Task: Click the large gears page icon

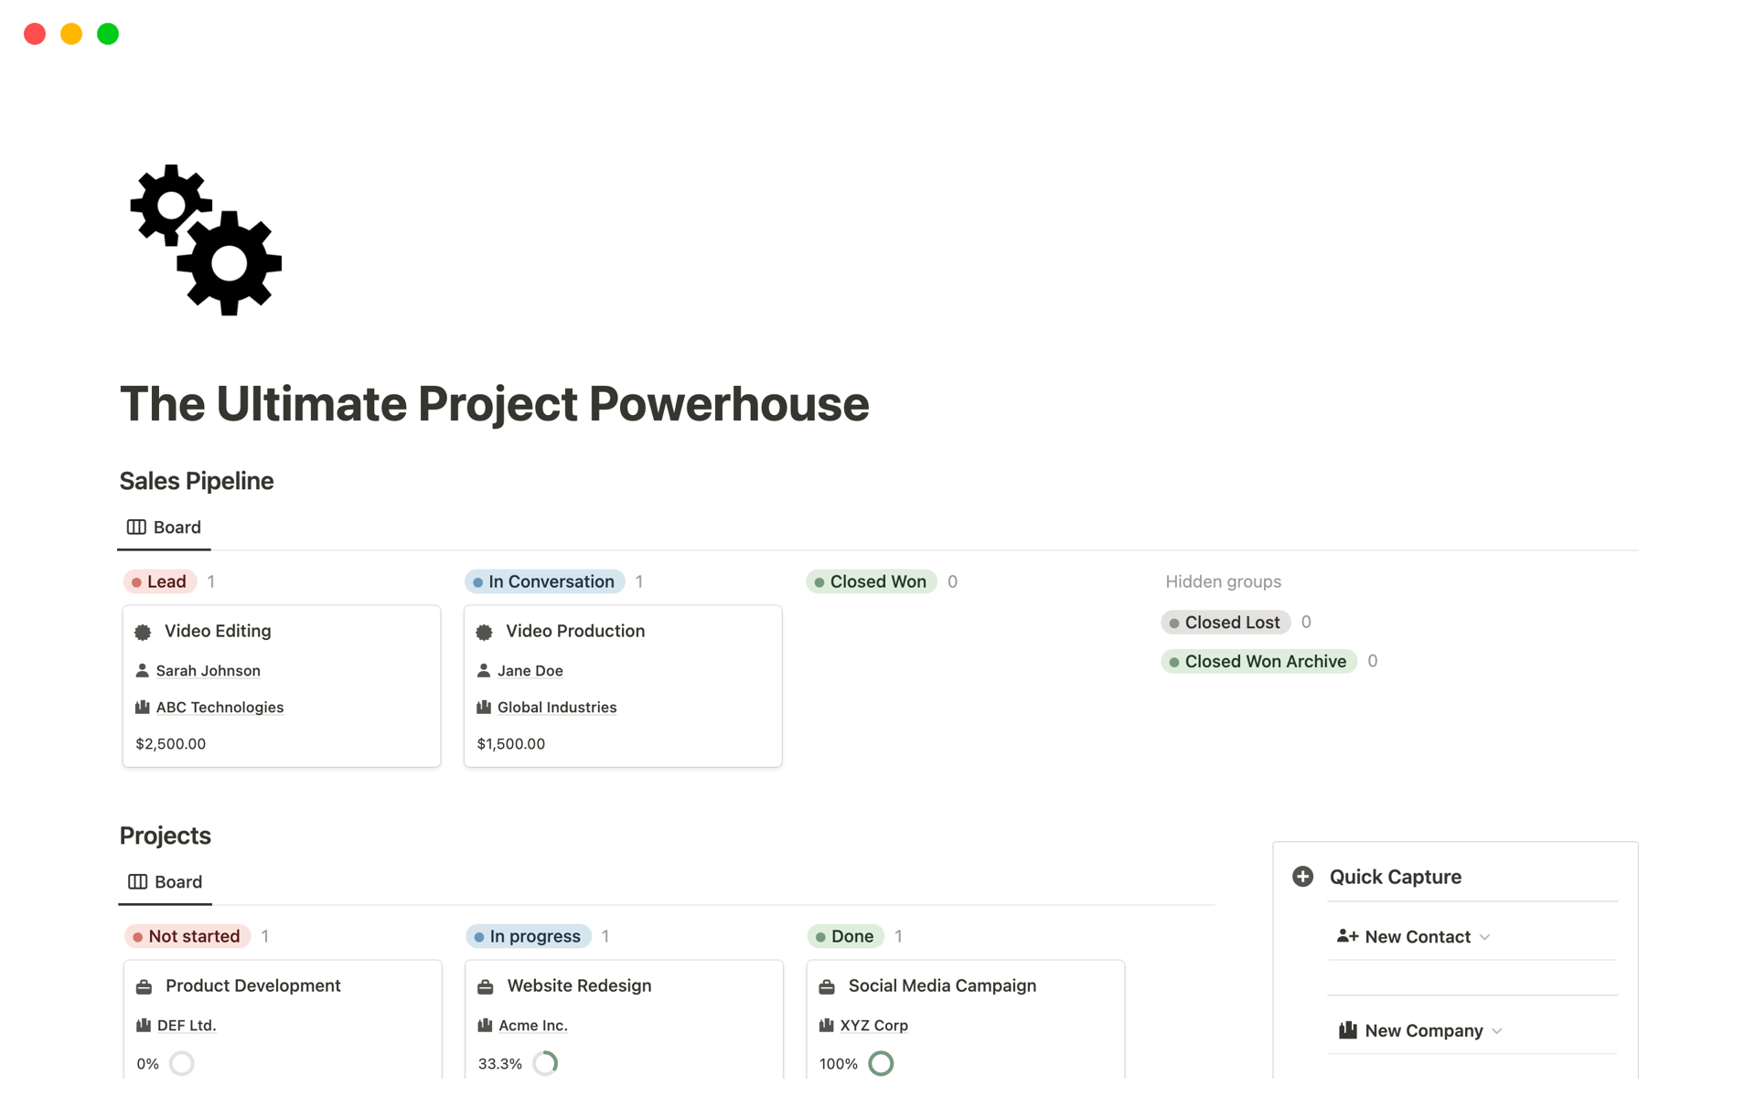Action: click(206, 240)
